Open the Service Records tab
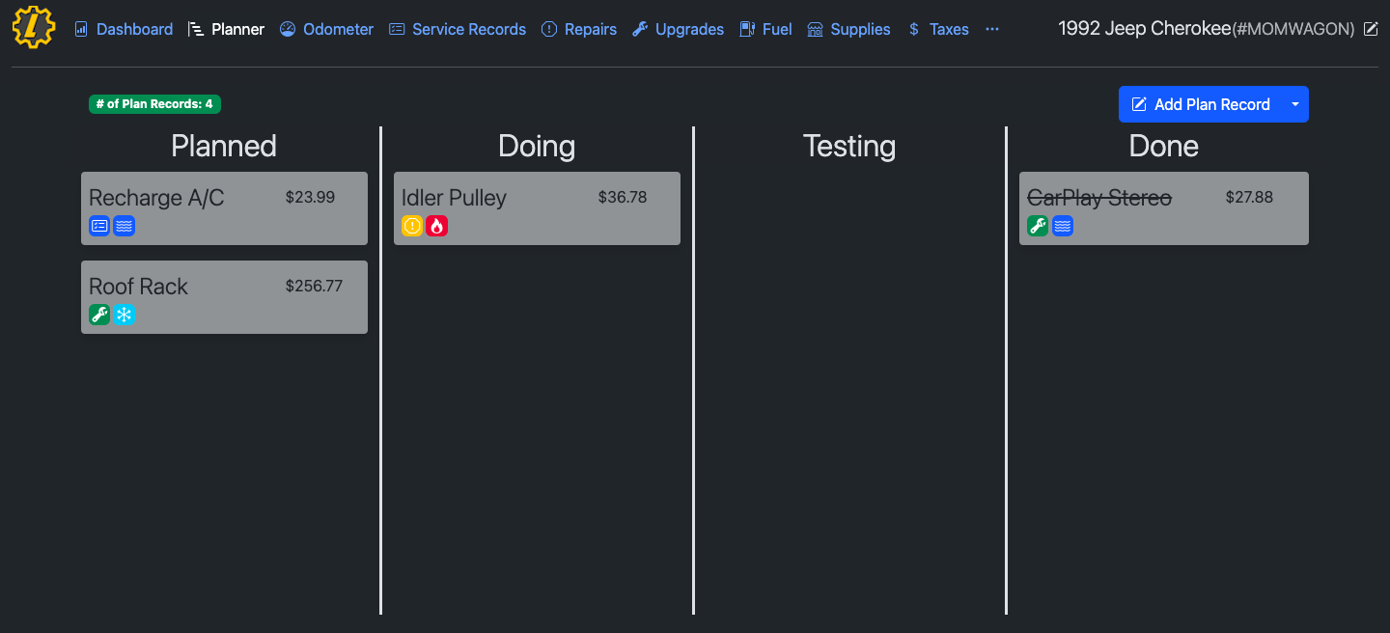 458,29
